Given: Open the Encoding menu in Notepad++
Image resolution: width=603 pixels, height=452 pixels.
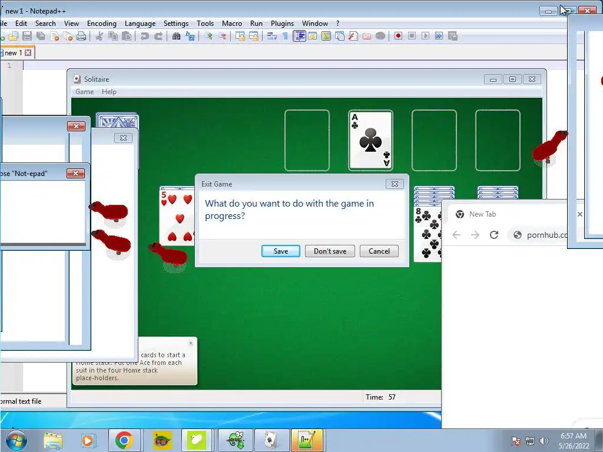Looking at the screenshot, I should [101, 24].
